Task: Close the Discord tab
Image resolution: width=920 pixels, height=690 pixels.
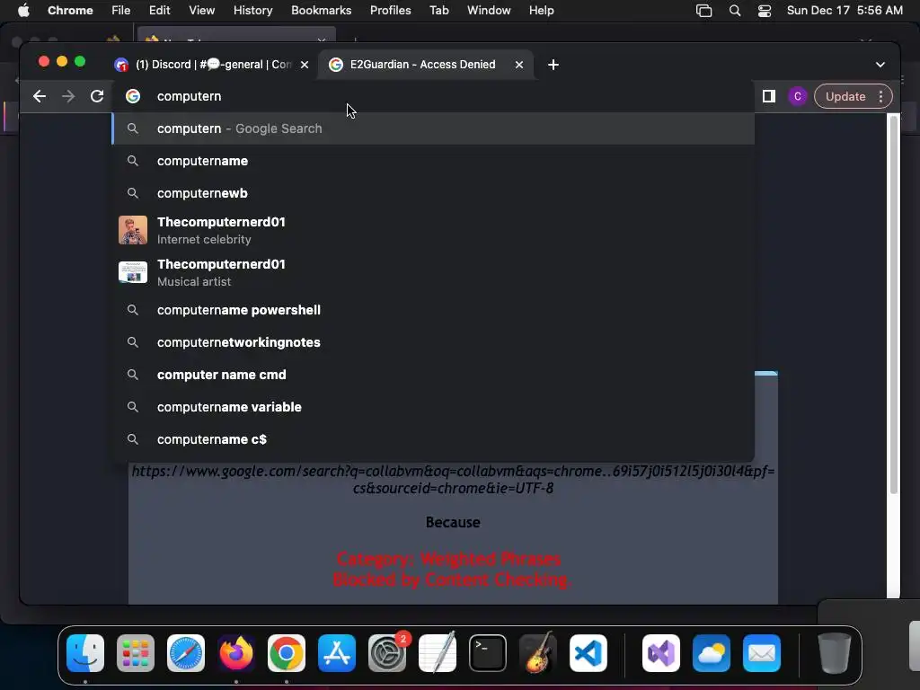Action: point(305,65)
